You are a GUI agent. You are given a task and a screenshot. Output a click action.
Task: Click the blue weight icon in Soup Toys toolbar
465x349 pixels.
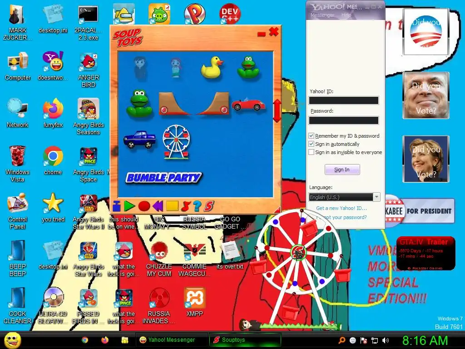click(x=117, y=206)
